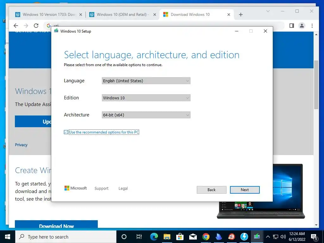Open the Language dropdown
324x243 pixels.
point(146,81)
